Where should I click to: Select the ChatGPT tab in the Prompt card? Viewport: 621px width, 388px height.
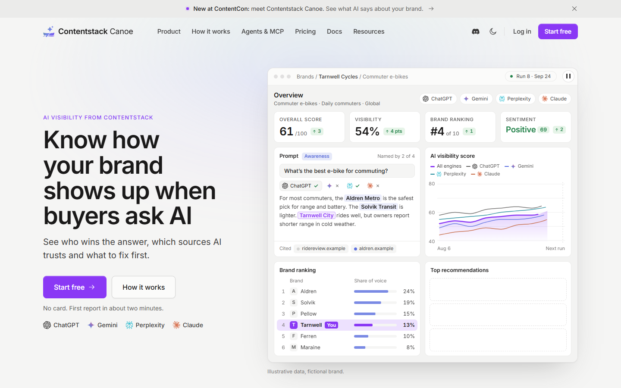(301, 186)
